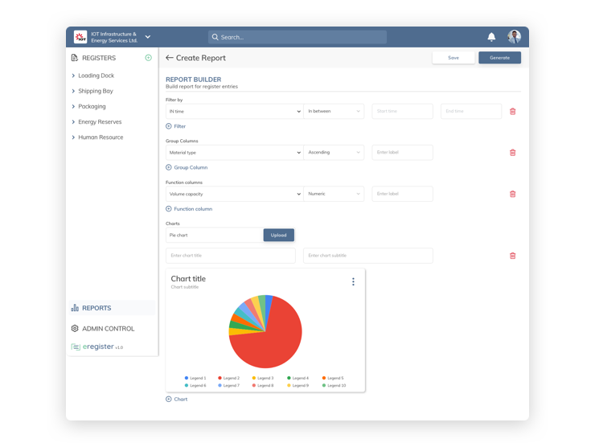Open the user profile avatar
This screenshot has height=447, width=595.
(x=514, y=37)
